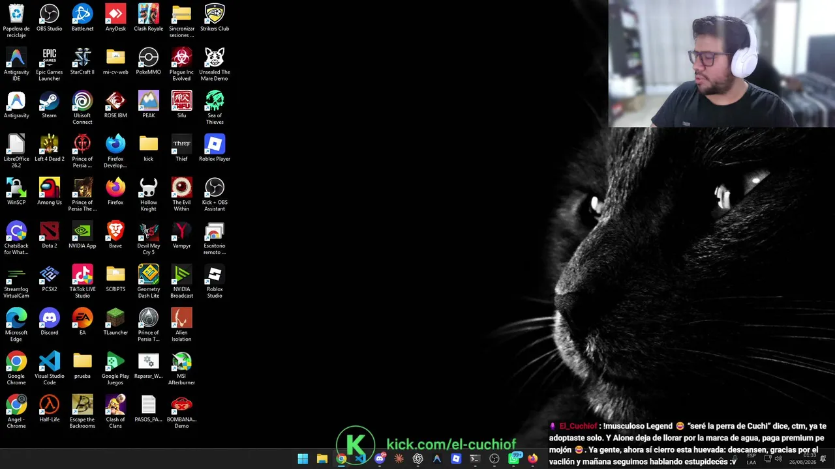The image size is (835, 469).
Task: Select the AnyDesk desktop icon
Action: 115,18
